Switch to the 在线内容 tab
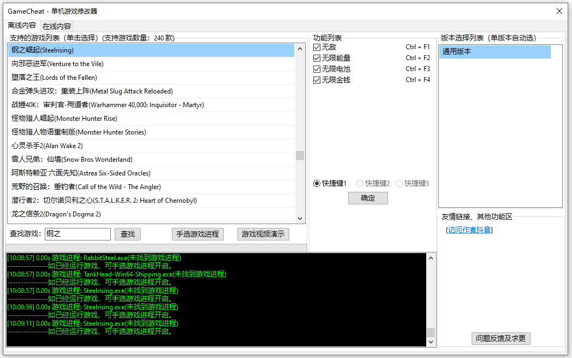 (56, 26)
